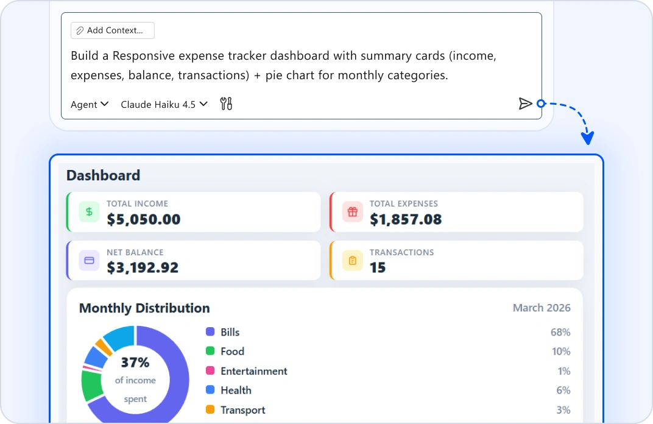Click the Food category label
This screenshot has width=653, height=424.
coord(232,351)
